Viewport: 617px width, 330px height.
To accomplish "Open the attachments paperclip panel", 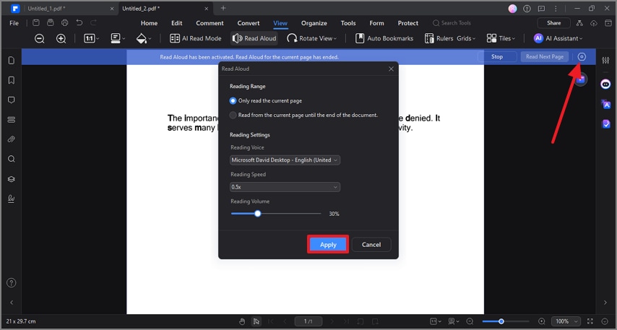I will click(12, 139).
